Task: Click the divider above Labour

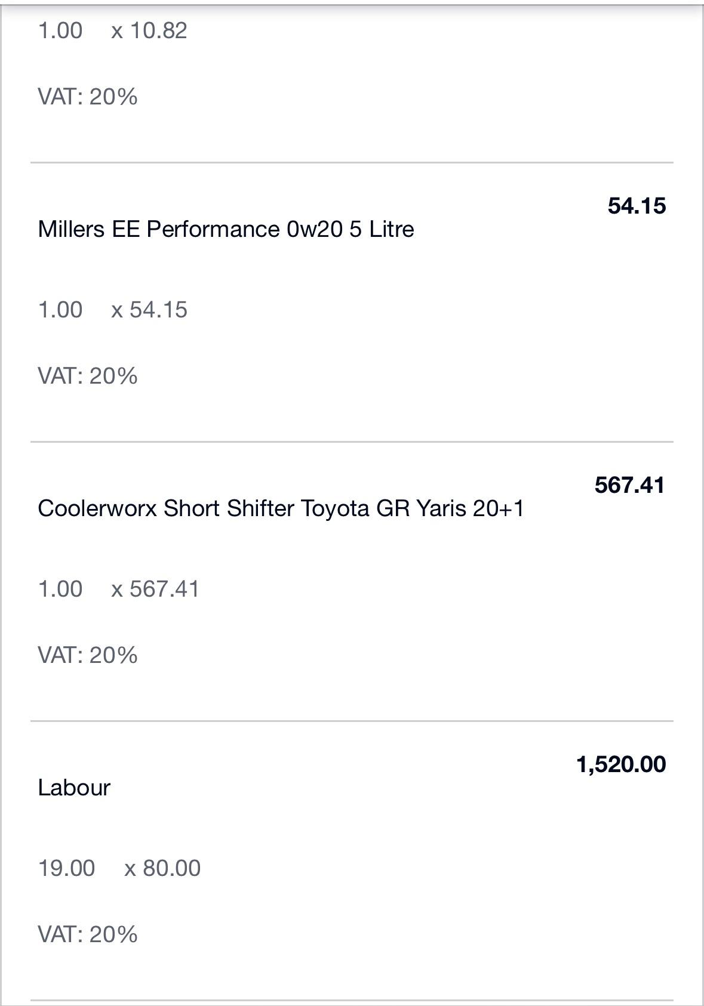Action: point(352,721)
